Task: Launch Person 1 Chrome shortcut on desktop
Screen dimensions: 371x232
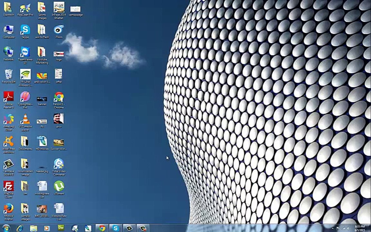Action: click(59, 100)
